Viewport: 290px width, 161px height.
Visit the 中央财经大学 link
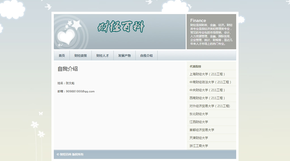(207, 90)
